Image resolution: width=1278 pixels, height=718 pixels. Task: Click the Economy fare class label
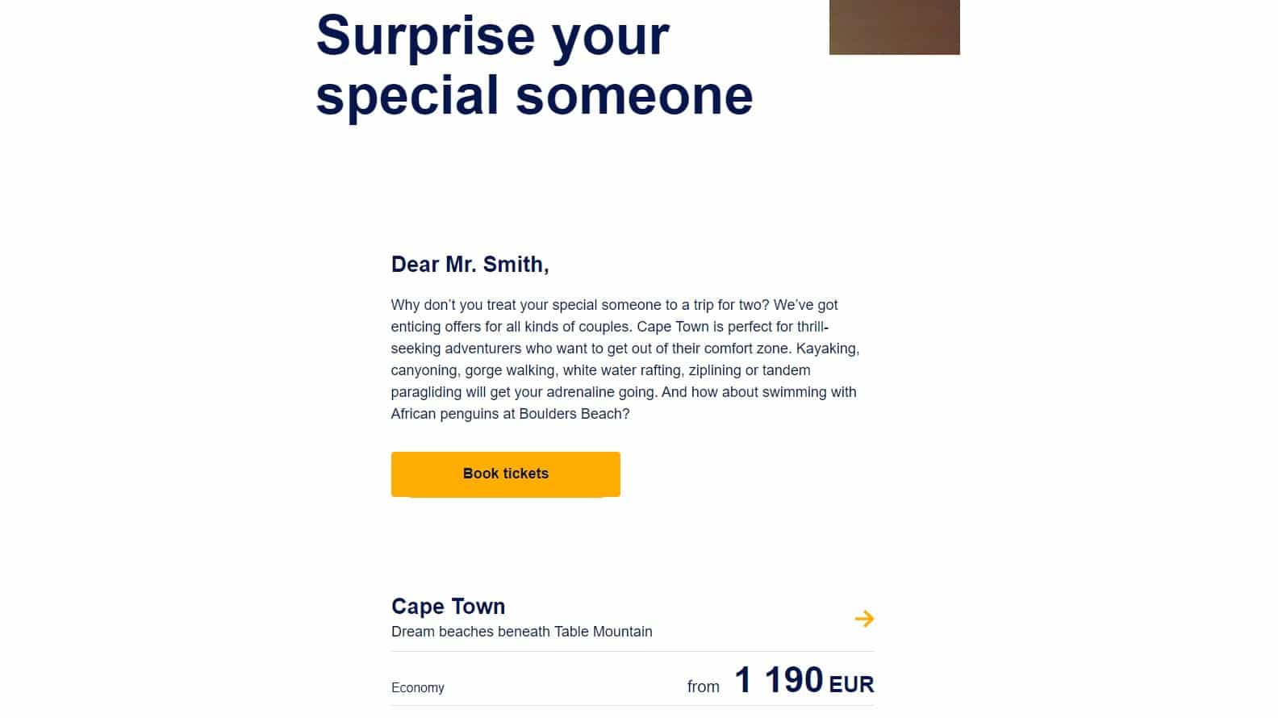[x=417, y=688]
